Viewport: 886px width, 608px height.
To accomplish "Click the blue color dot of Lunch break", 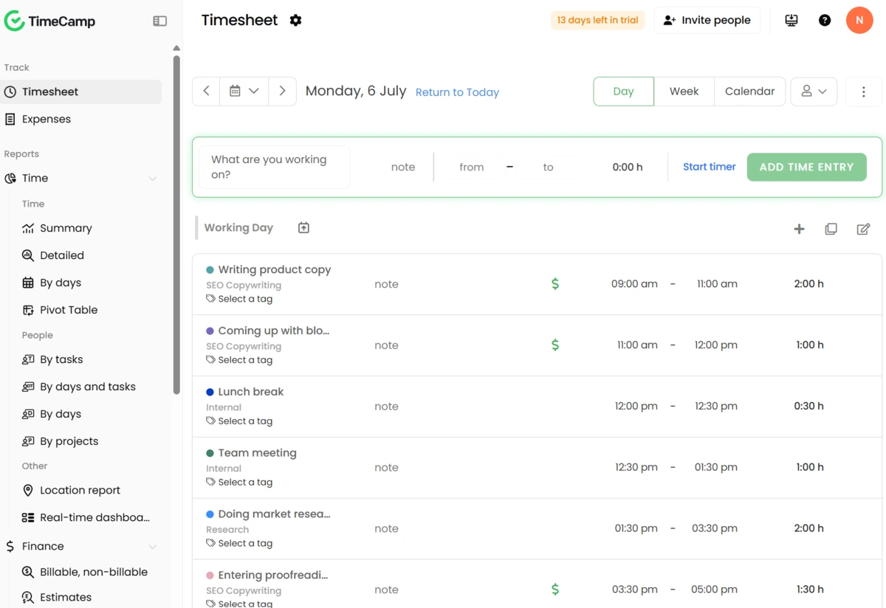I will pos(210,393).
